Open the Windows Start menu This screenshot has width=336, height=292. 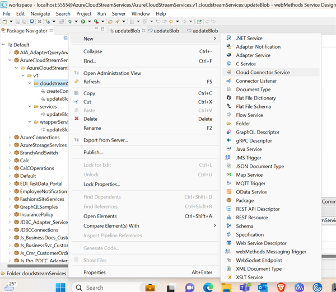(60, 288)
